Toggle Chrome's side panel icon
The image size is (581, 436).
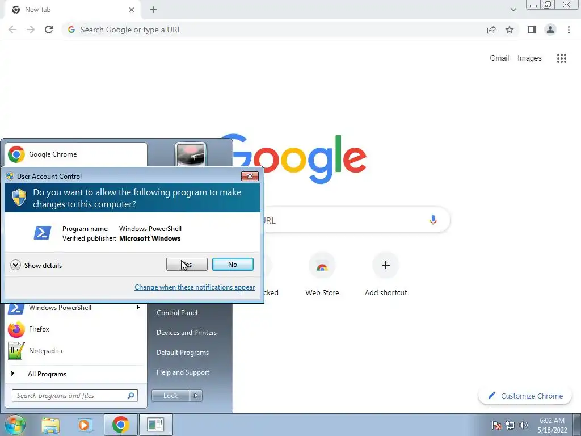coord(532,30)
